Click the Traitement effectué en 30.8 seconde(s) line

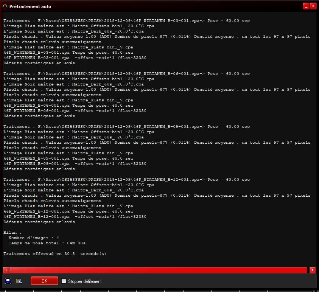click(55, 254)
